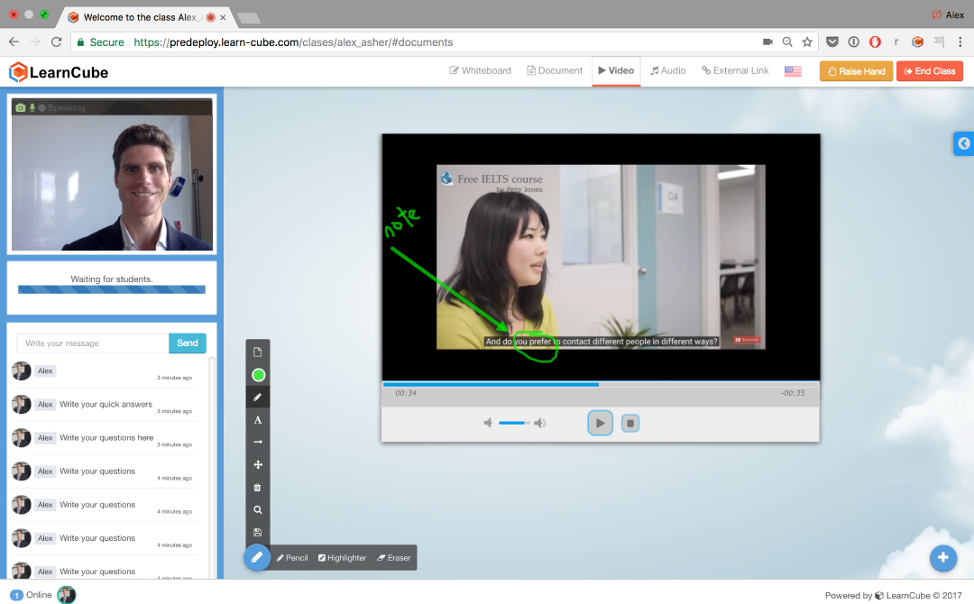Image resolution: width=974 pixels, height=604 pixels.
Task: Select the text tool A
Action: (x=258, y=419)
